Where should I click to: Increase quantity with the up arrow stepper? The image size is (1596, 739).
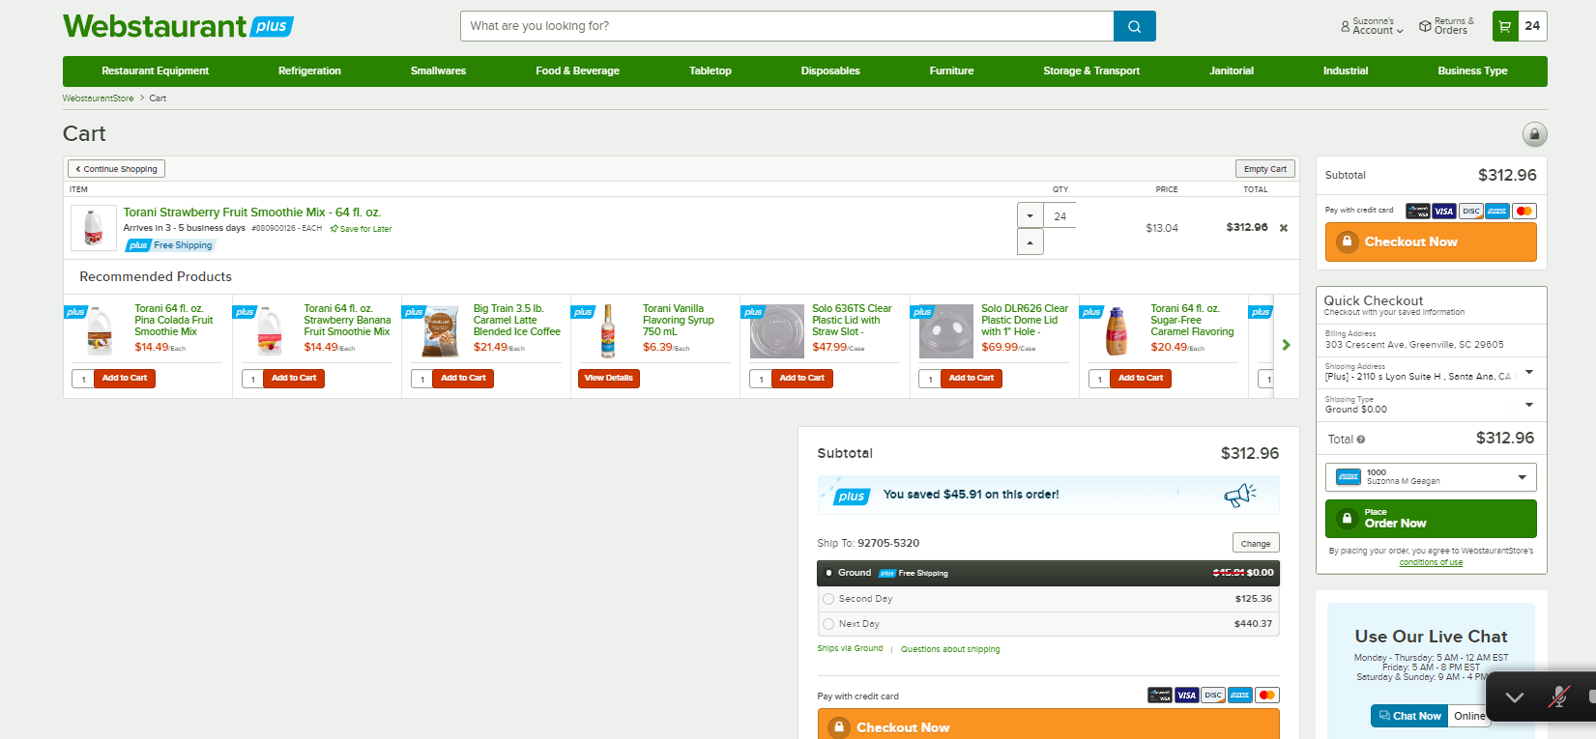[1030, 242]
